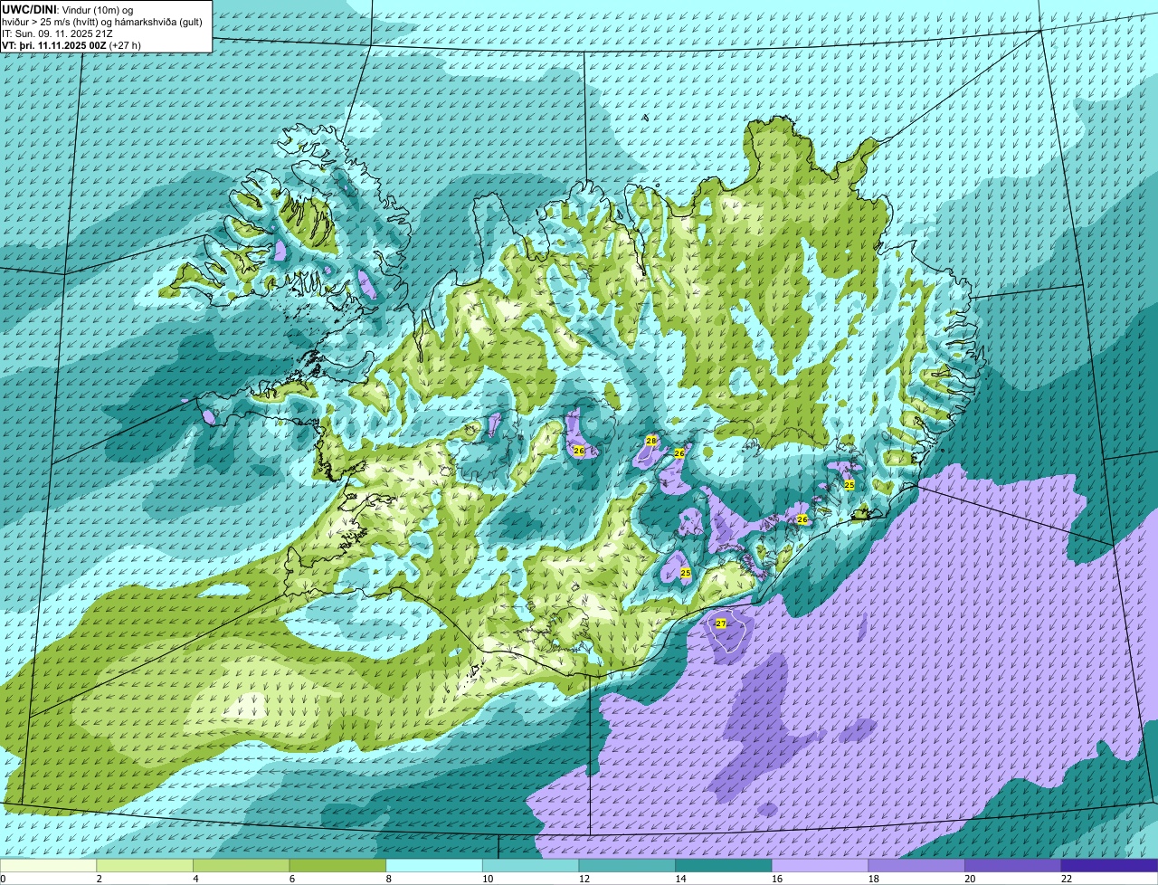This screenshot has height=885, width=1158.
Task: Click the header line 'UWC/DINI: Vindur (10m) og'
Action: pos(68,9)
